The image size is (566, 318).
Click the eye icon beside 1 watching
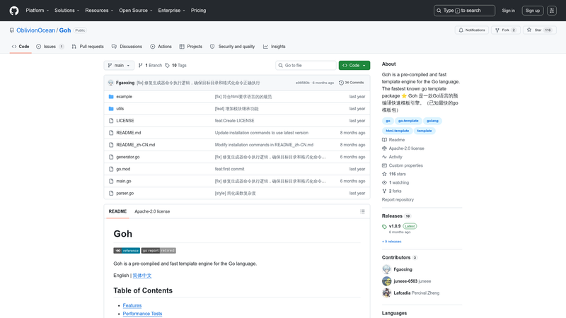(x=384, y=183)
